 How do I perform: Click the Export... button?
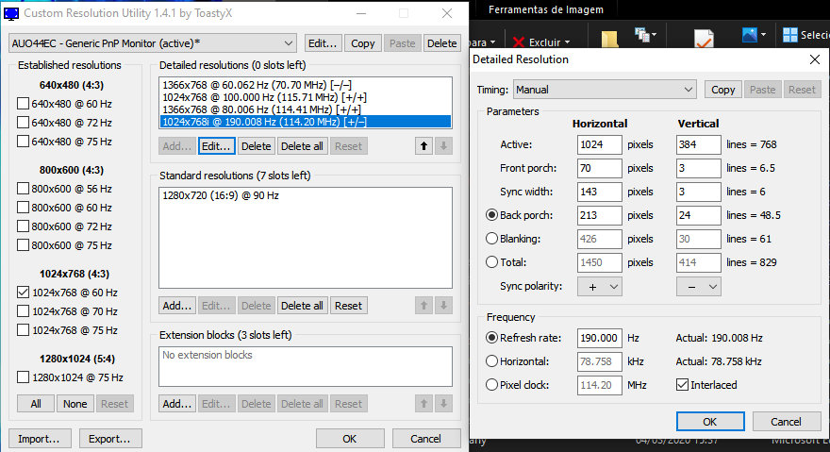click(x=110, y=439)
